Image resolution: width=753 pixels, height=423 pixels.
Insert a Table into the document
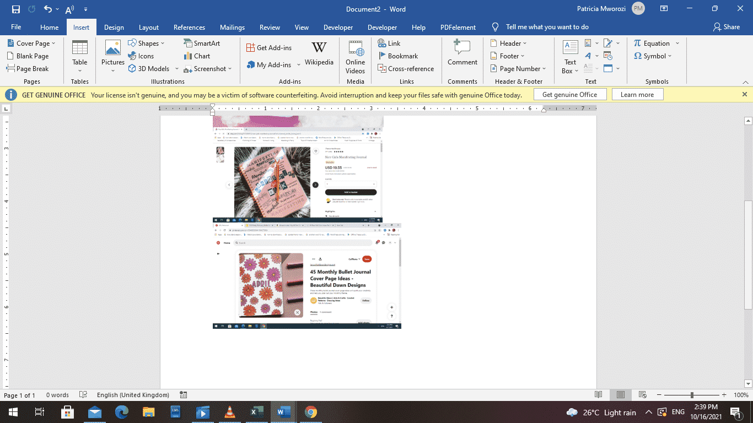point(79,55)
